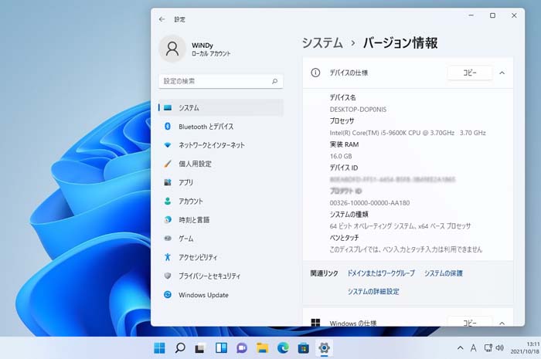Open File Explorer from taskbar
Viewport: 541px width, 359px height.
point(262,348)
